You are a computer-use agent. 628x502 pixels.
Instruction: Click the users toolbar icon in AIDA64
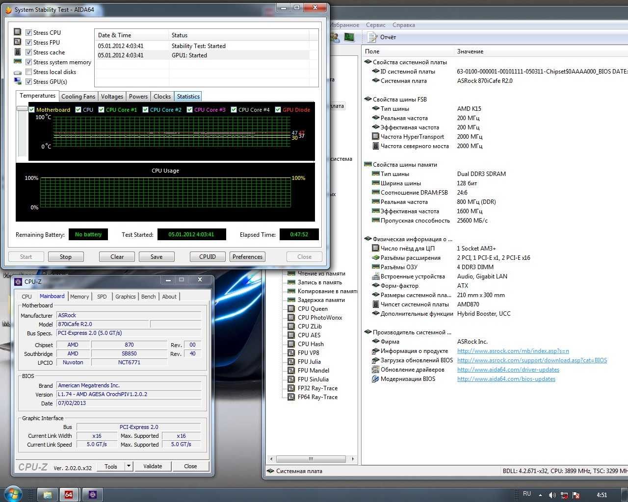(x=335, y=37)
